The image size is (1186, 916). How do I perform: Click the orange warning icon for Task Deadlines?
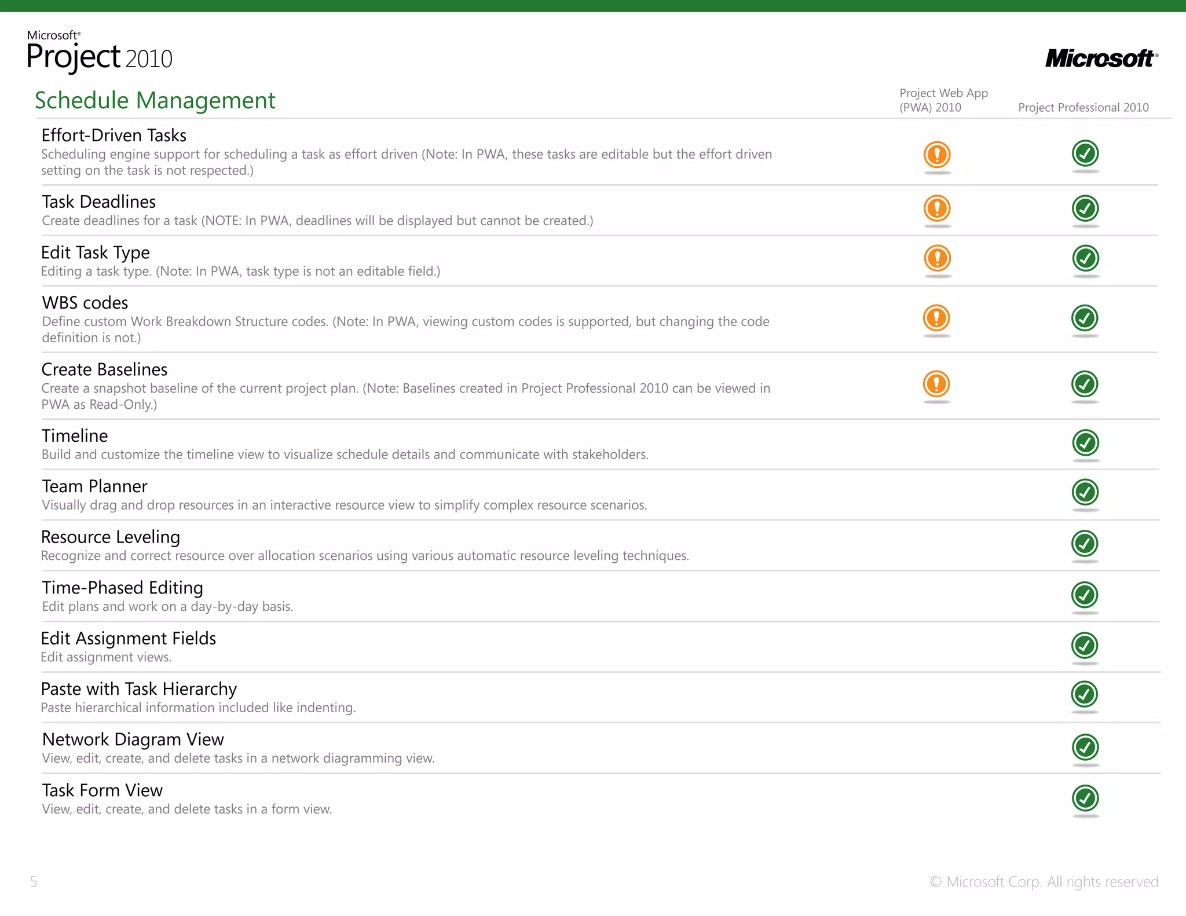point(937,208)
